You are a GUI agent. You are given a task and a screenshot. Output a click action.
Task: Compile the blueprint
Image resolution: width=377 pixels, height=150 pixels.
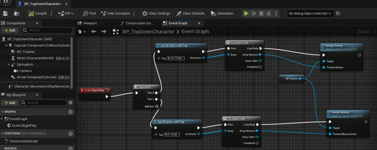tap(38, 13)
